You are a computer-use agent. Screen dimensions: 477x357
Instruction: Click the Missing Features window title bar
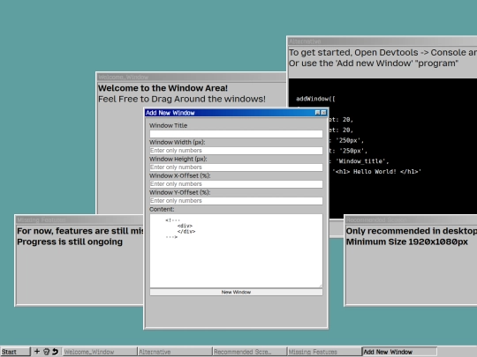(79, 219)
